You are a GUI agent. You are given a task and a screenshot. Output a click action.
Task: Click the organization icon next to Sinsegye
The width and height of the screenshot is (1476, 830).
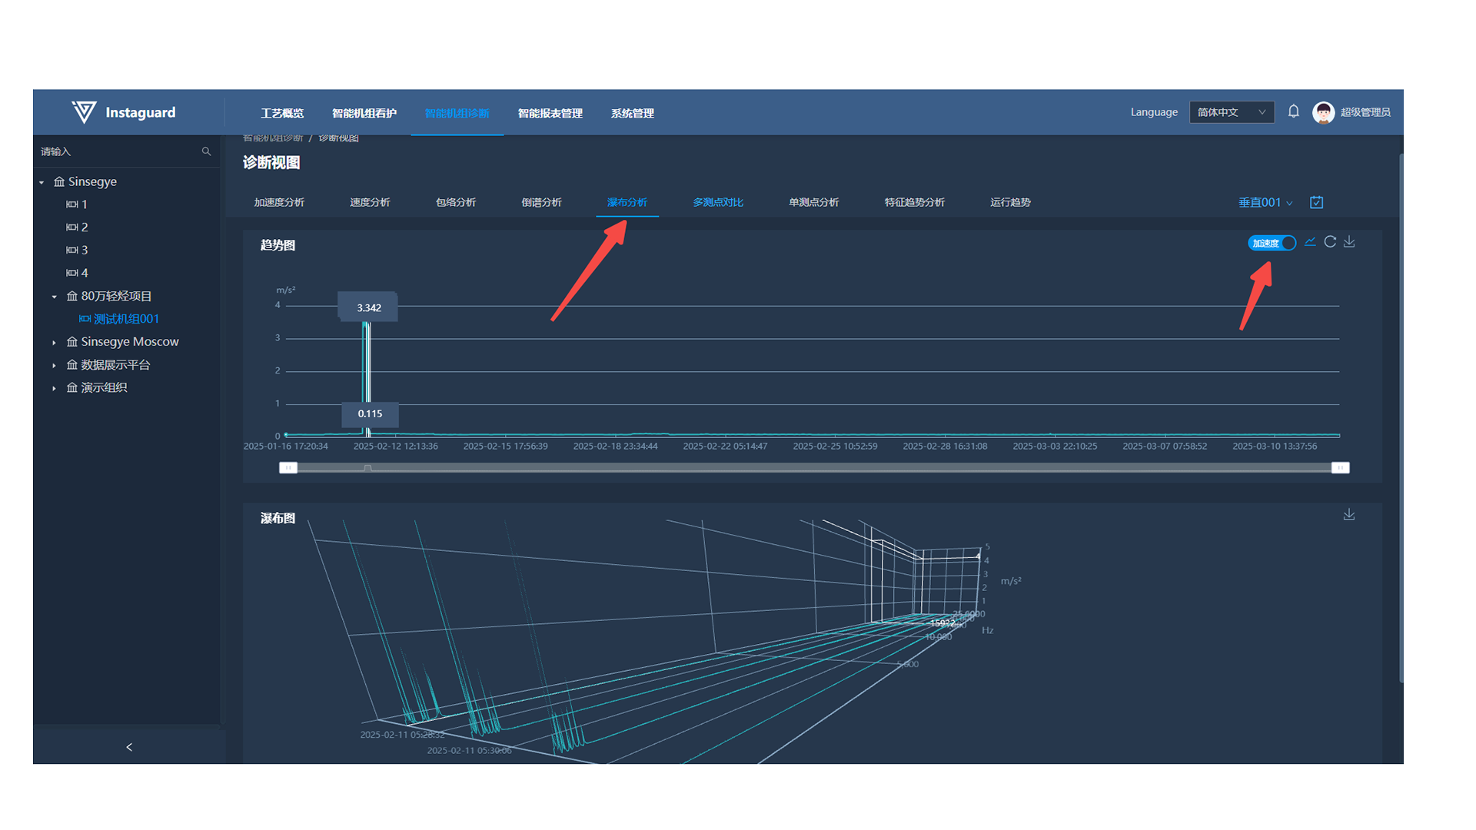click(x=59, y=182)
